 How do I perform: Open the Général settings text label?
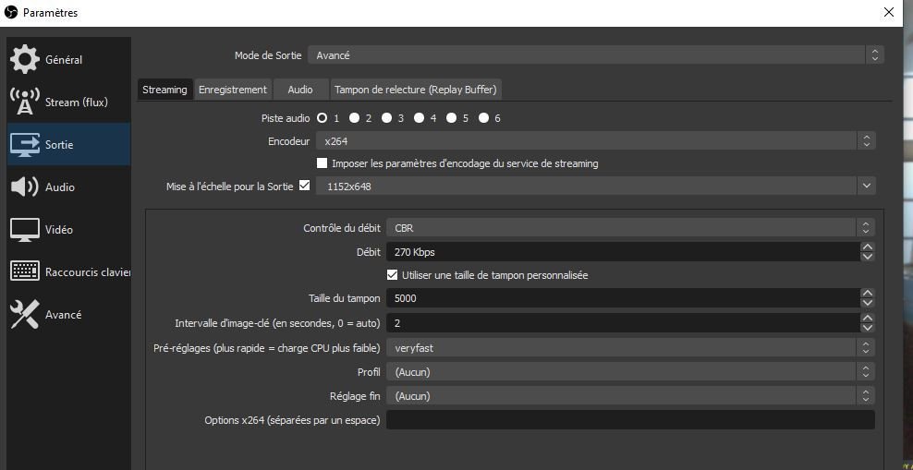[x=64, y=59]
